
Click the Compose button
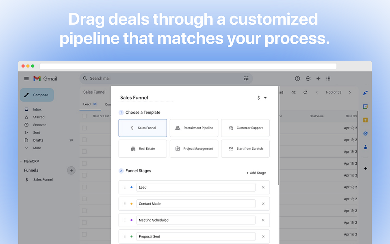pos(37,95)
